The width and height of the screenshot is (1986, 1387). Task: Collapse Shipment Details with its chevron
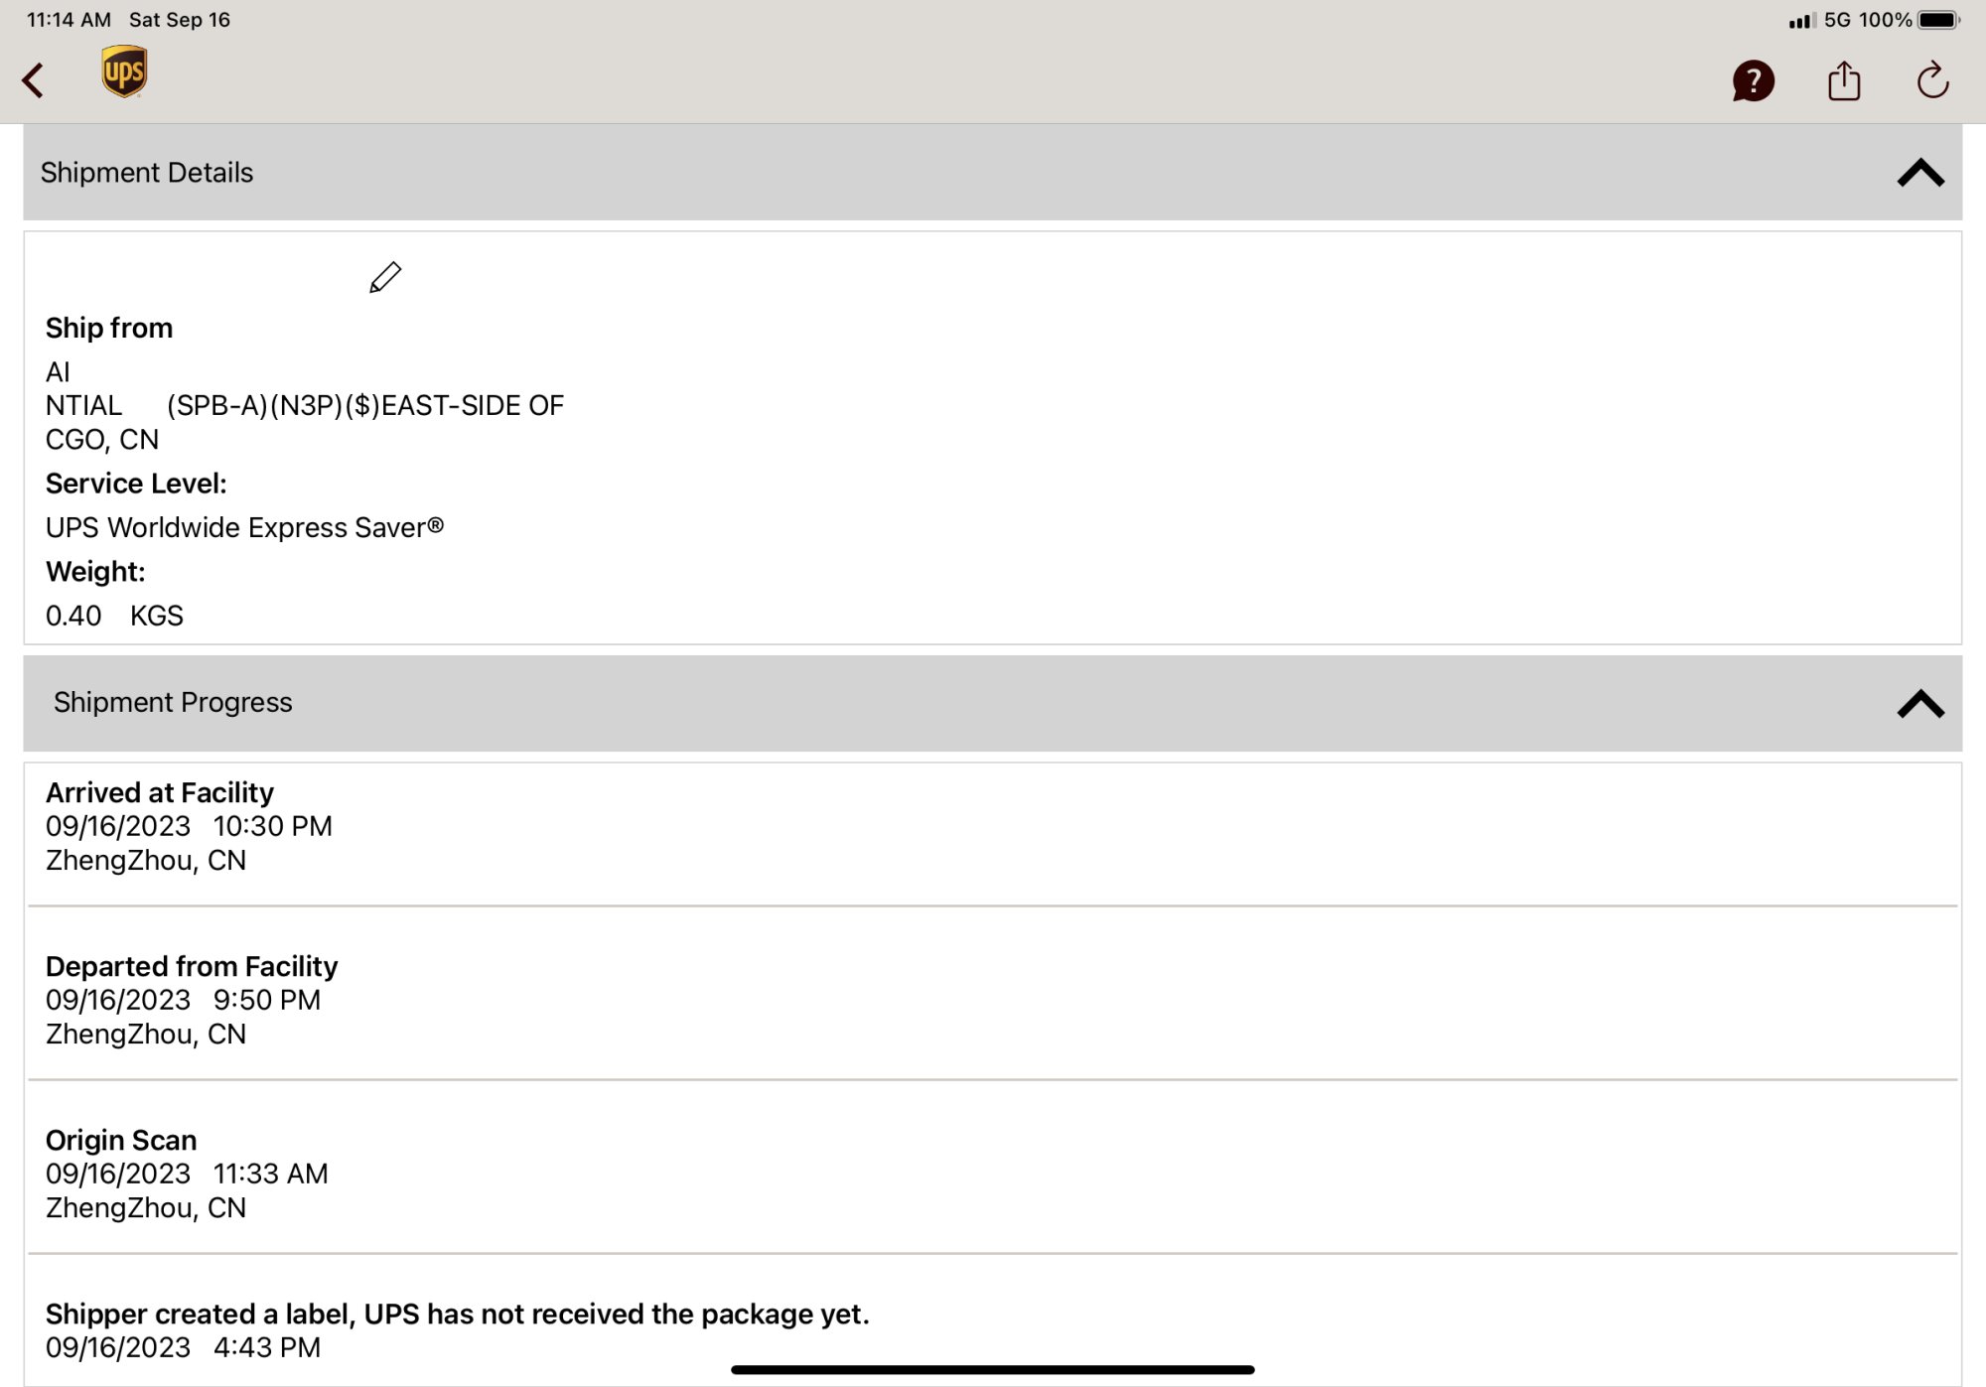[1920, 173]
